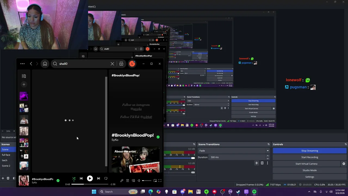Add a new scene in OBS

pos(3,178)
